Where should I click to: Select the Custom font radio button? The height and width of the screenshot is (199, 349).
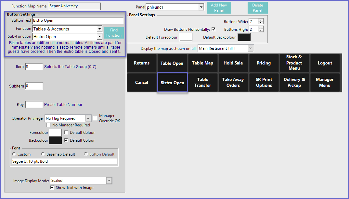pos(14,154)
